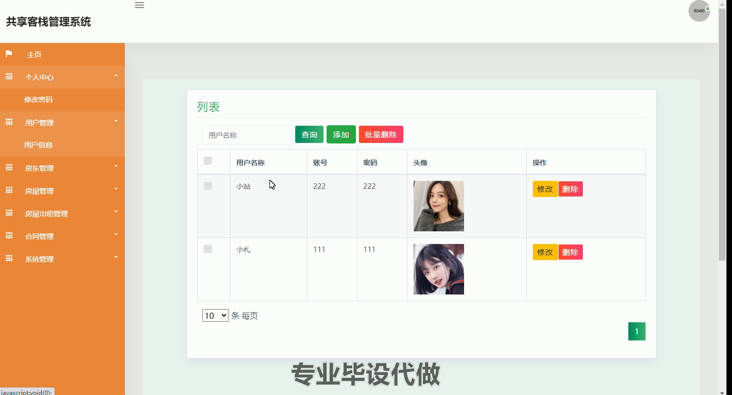Viewport: 732px width, 395px height.
Task: Expand the 系统管理 menu arrow
Action: 116,257
